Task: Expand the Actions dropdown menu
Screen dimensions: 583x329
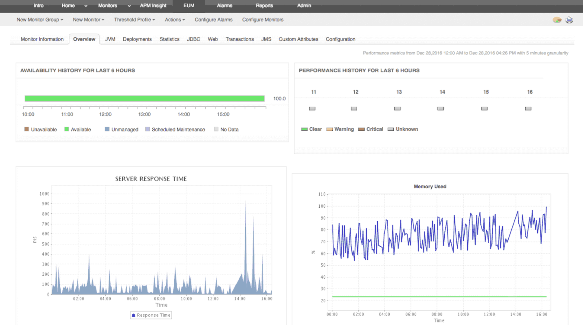Action: click(175, 20)
